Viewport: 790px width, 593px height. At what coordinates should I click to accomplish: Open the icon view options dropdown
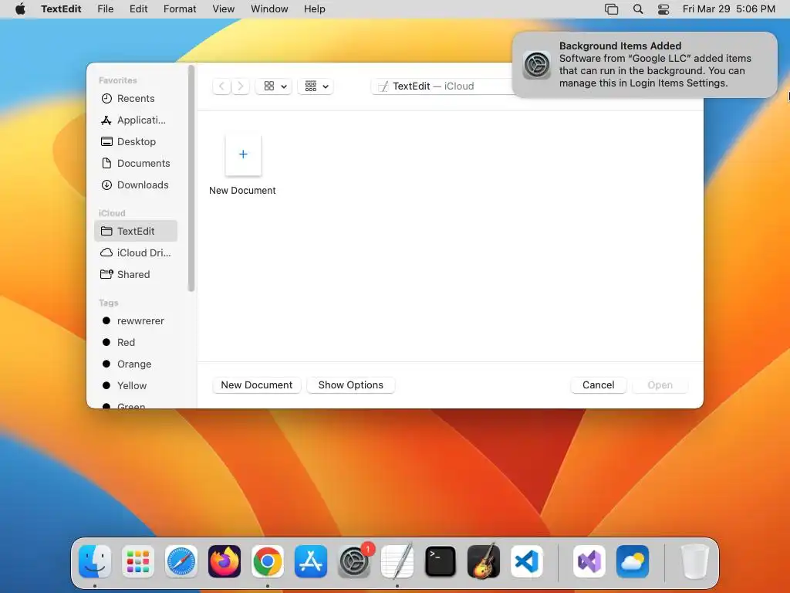coord(274,86)
